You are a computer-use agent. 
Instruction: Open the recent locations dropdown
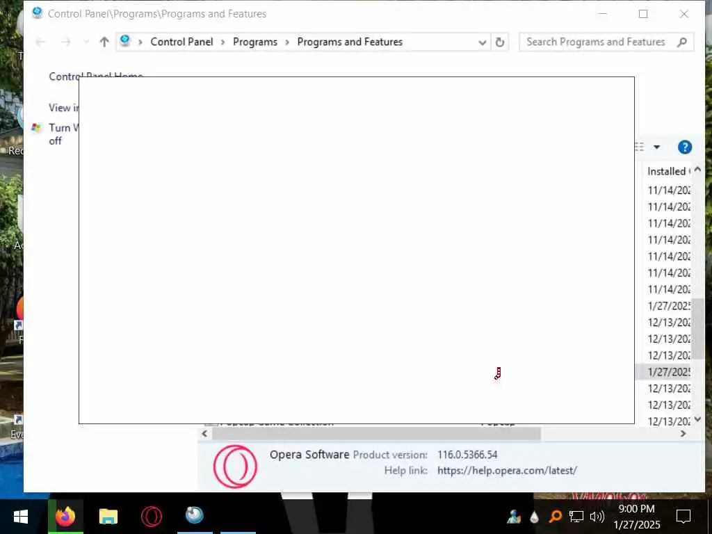86,42
